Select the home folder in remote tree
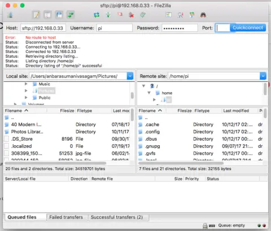 (x=167, y=93)
